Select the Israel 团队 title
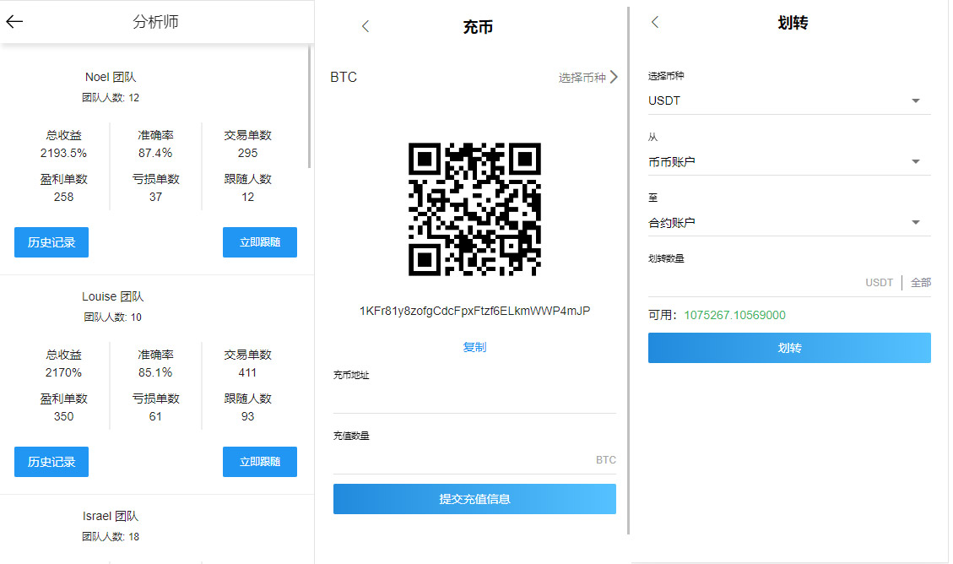 111,516
